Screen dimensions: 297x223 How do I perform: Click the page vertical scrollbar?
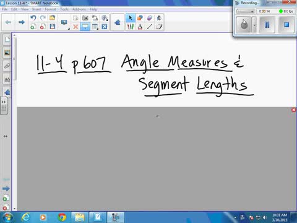click(x=14, y=122)
